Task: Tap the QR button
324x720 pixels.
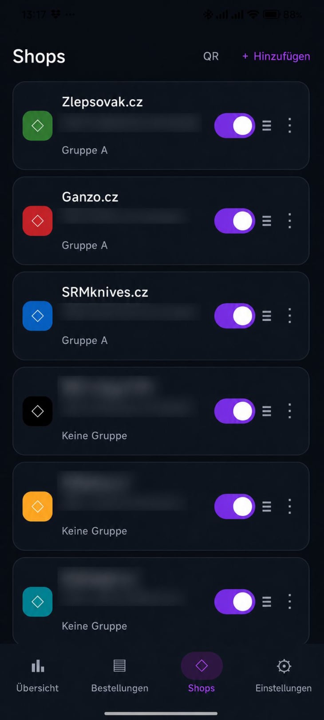Action: (x=211, y=56)
